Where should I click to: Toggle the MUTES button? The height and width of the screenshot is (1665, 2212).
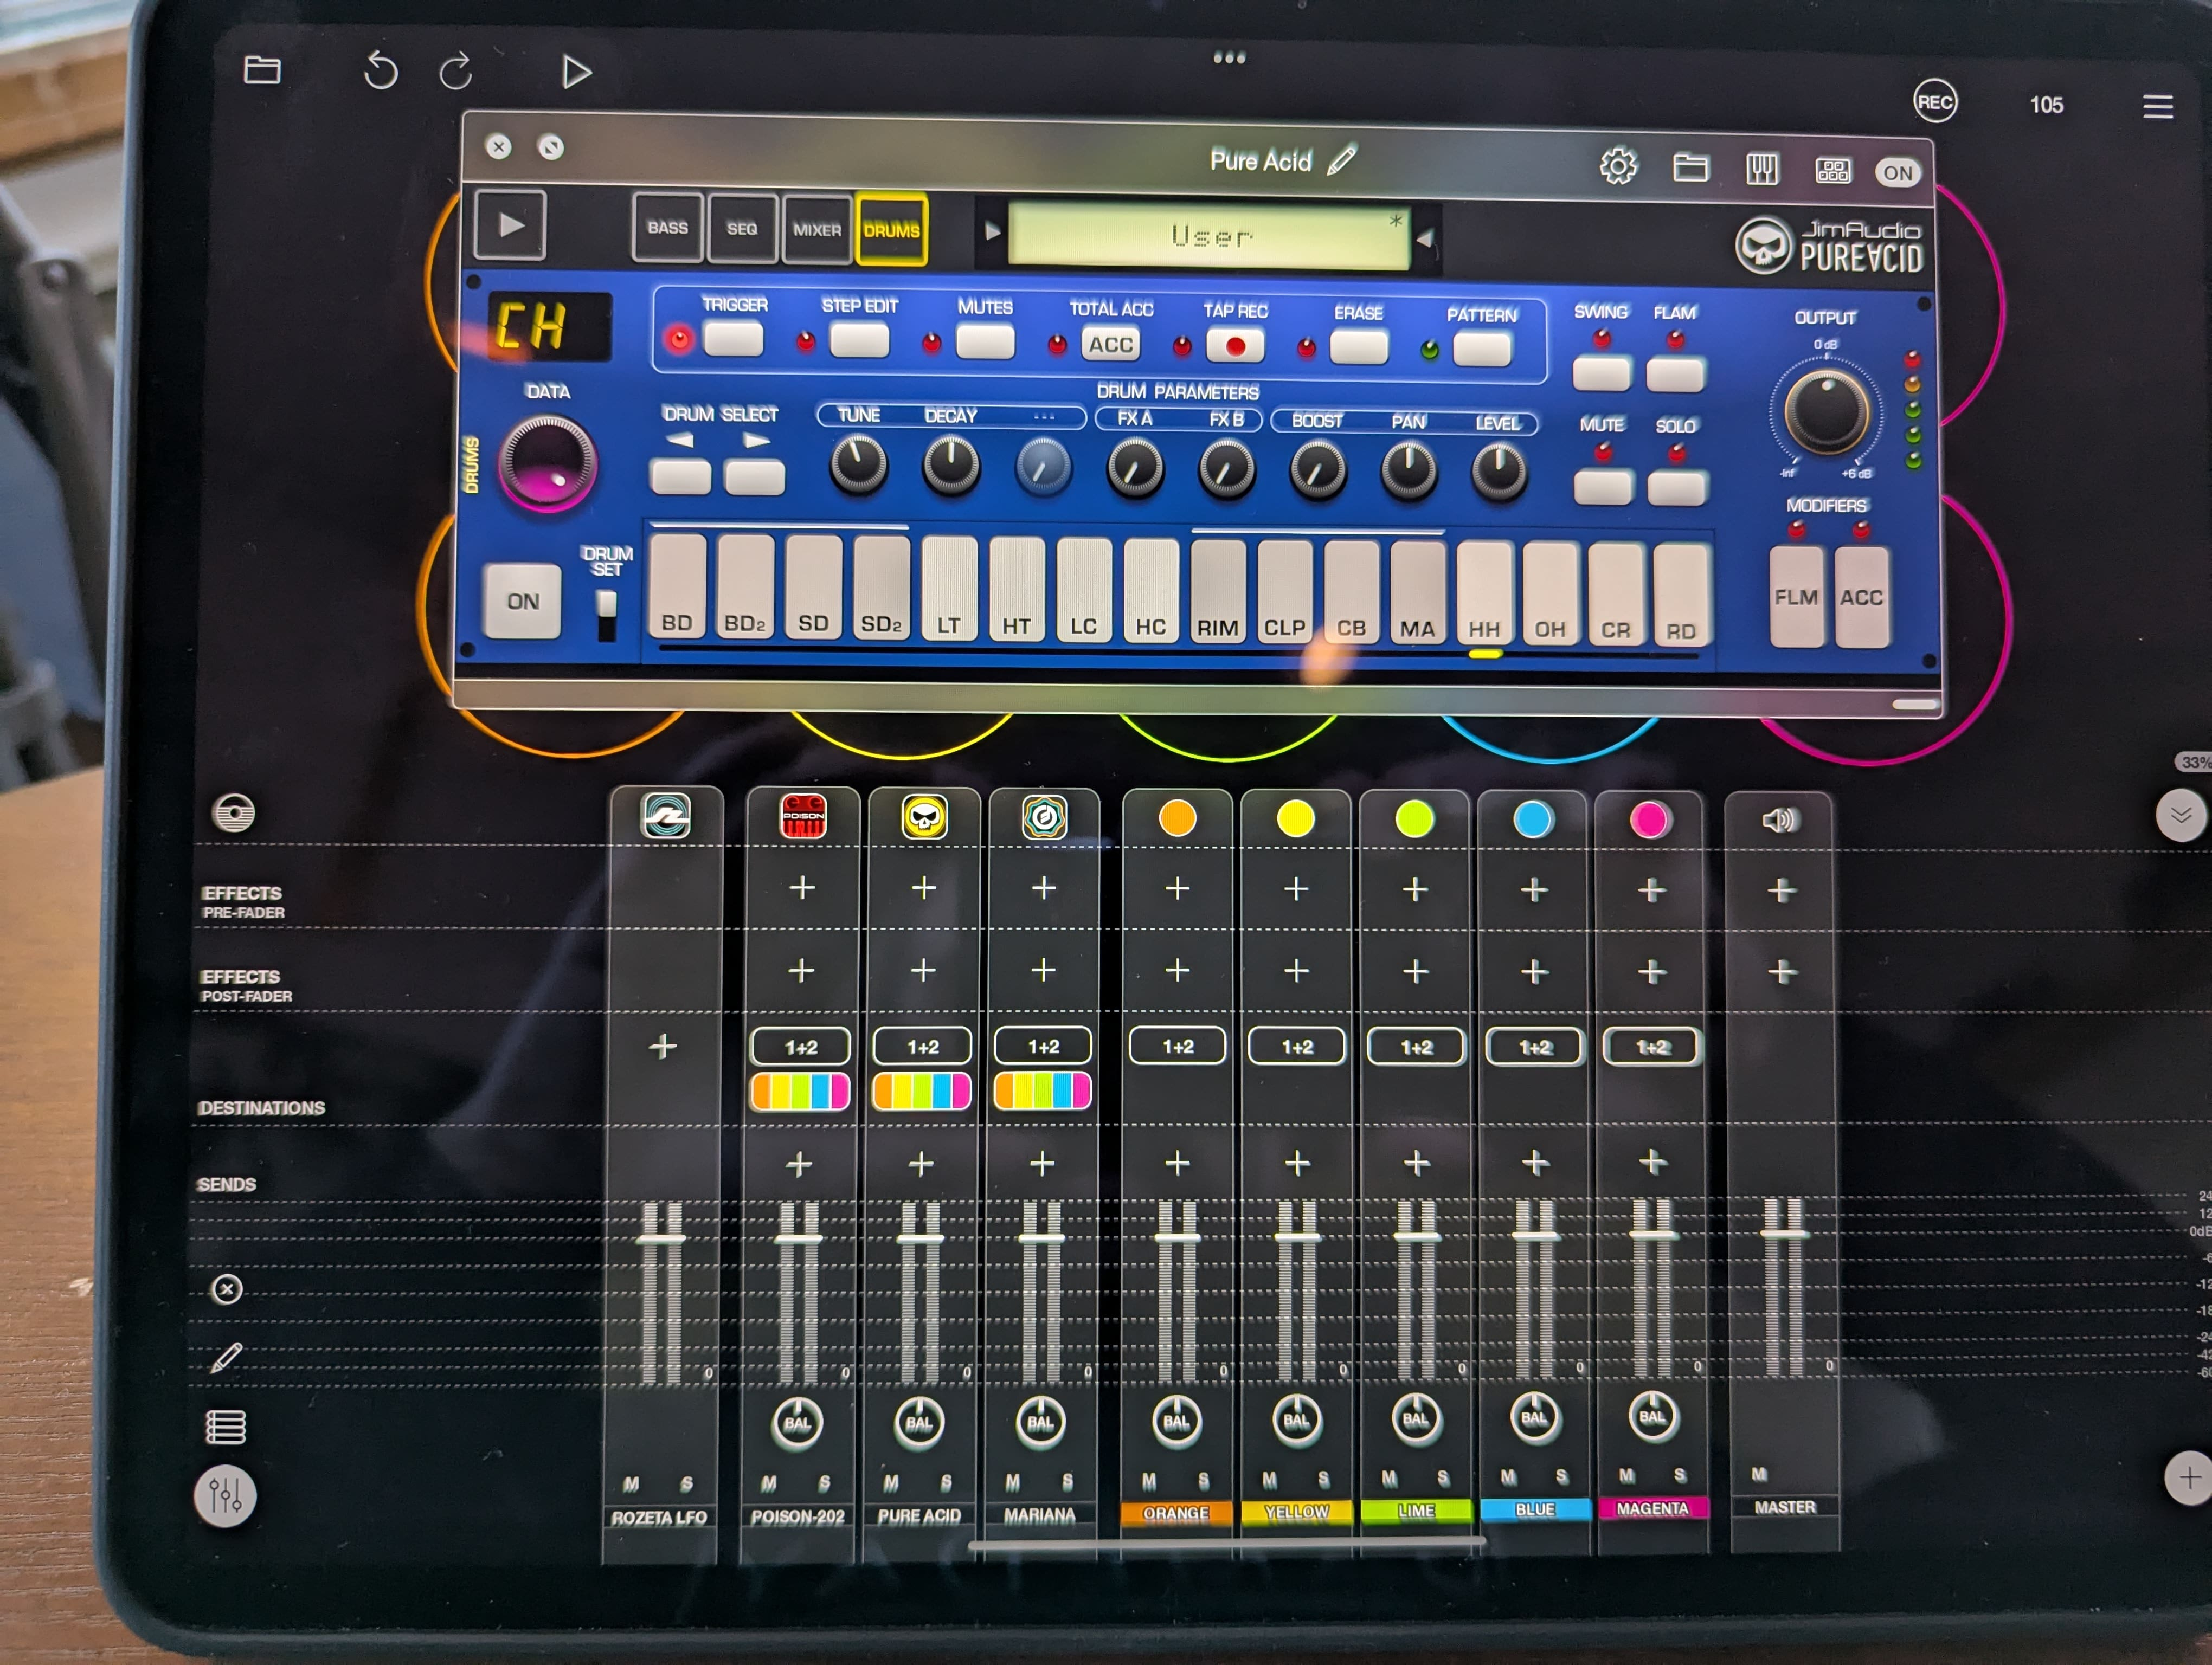pos(985,342)
